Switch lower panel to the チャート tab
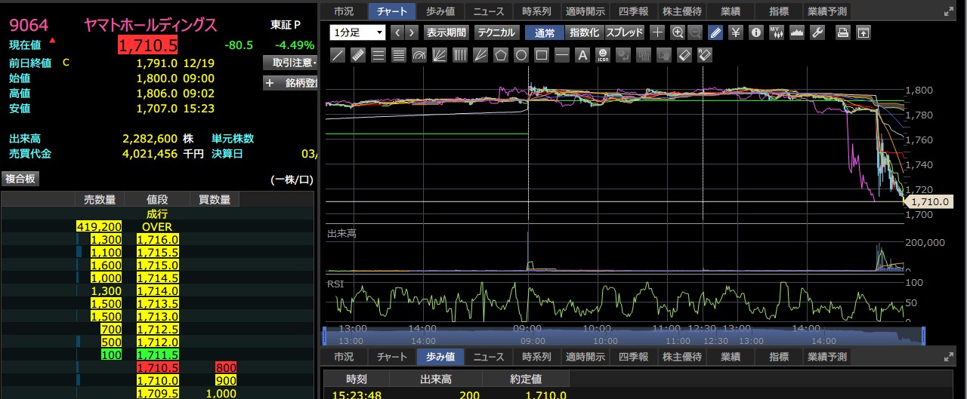Viewport: 967px width, 399px height. (392, 357)
